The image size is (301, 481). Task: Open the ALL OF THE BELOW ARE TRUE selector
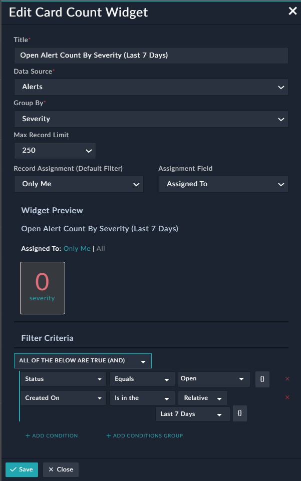click(x=83, y=360)
